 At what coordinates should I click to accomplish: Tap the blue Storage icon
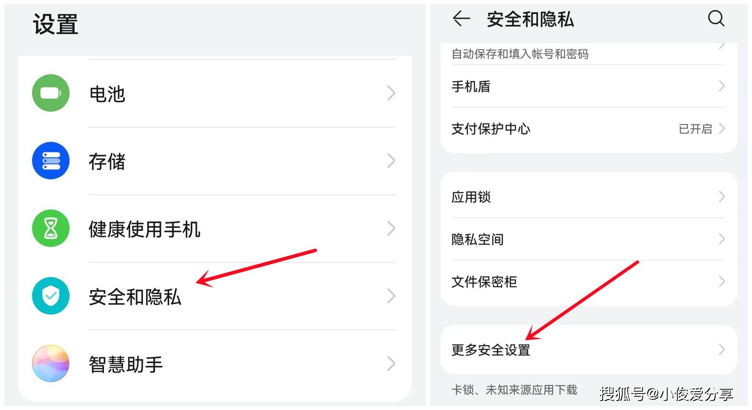point(51,161)
